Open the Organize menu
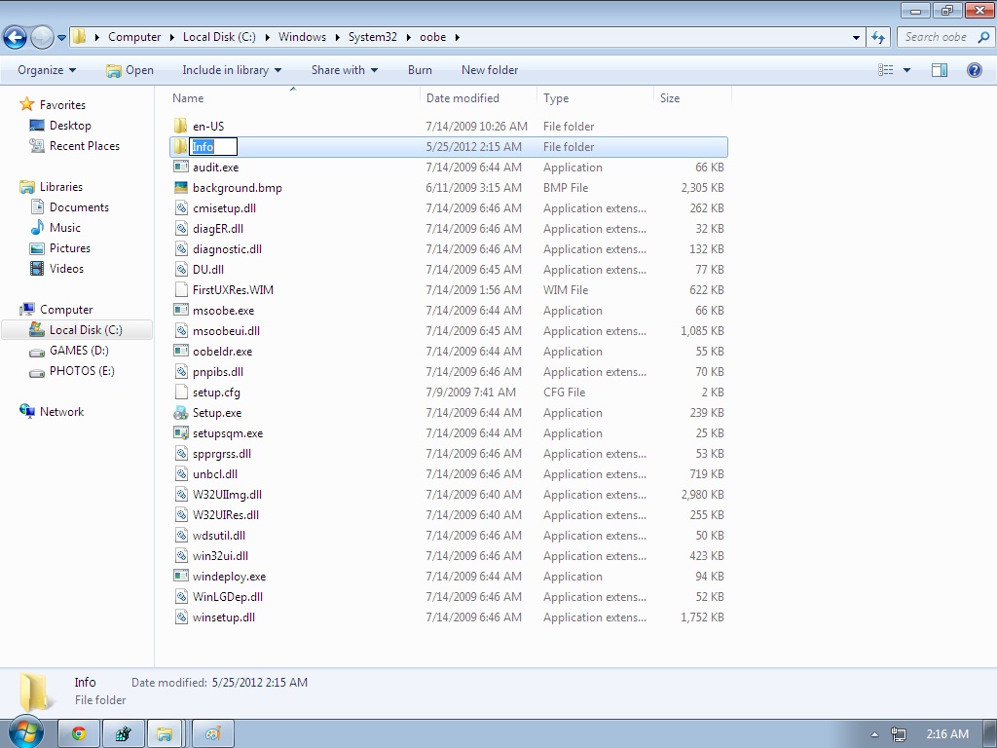Viewport: 997px width, 748px height. (47, 70)
